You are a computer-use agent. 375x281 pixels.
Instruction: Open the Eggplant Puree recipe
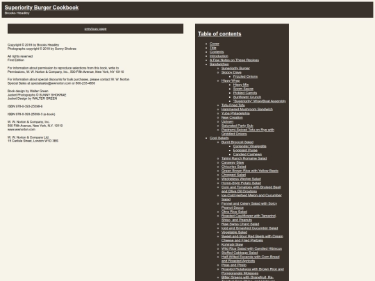coord(245,150)
